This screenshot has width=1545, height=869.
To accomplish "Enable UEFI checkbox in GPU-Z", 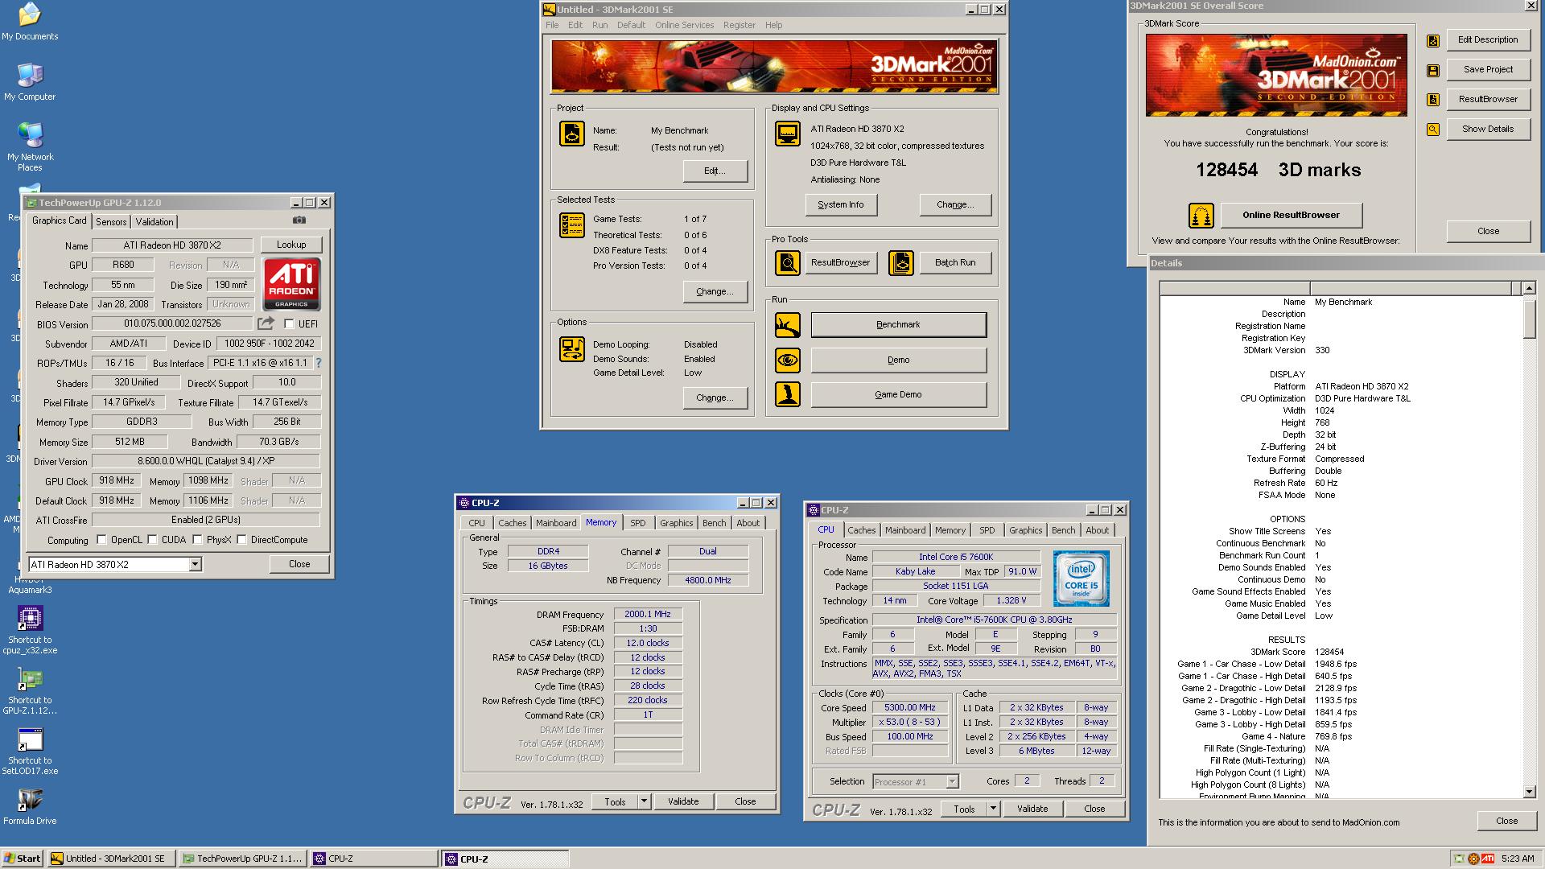I will pos(289,323).
